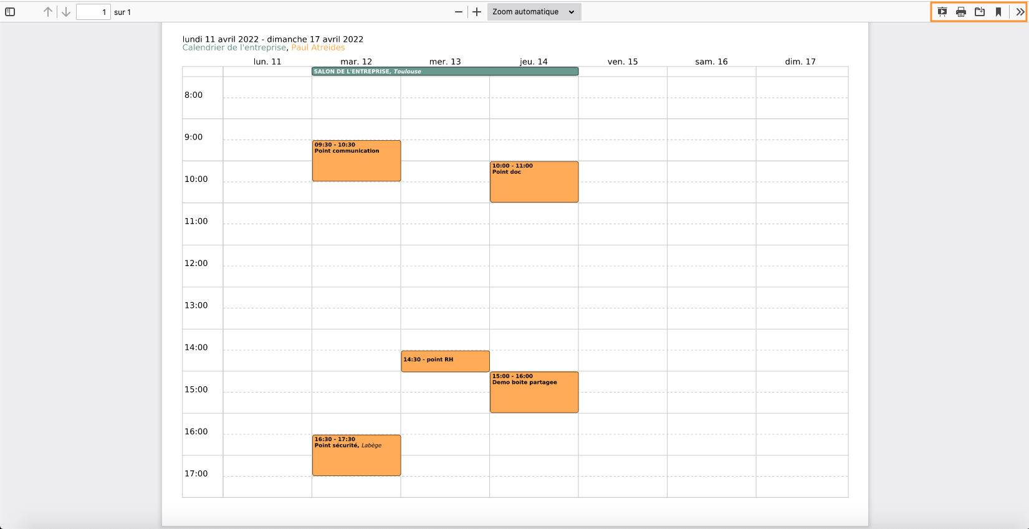Click the Paul Atreides calendar label

tap(318, 47)
